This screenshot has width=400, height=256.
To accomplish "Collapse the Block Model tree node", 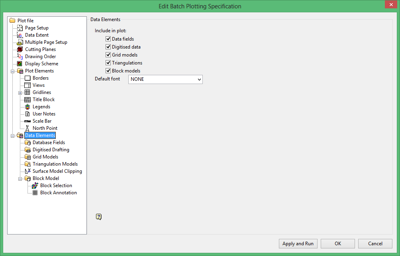I will [20, 179].
